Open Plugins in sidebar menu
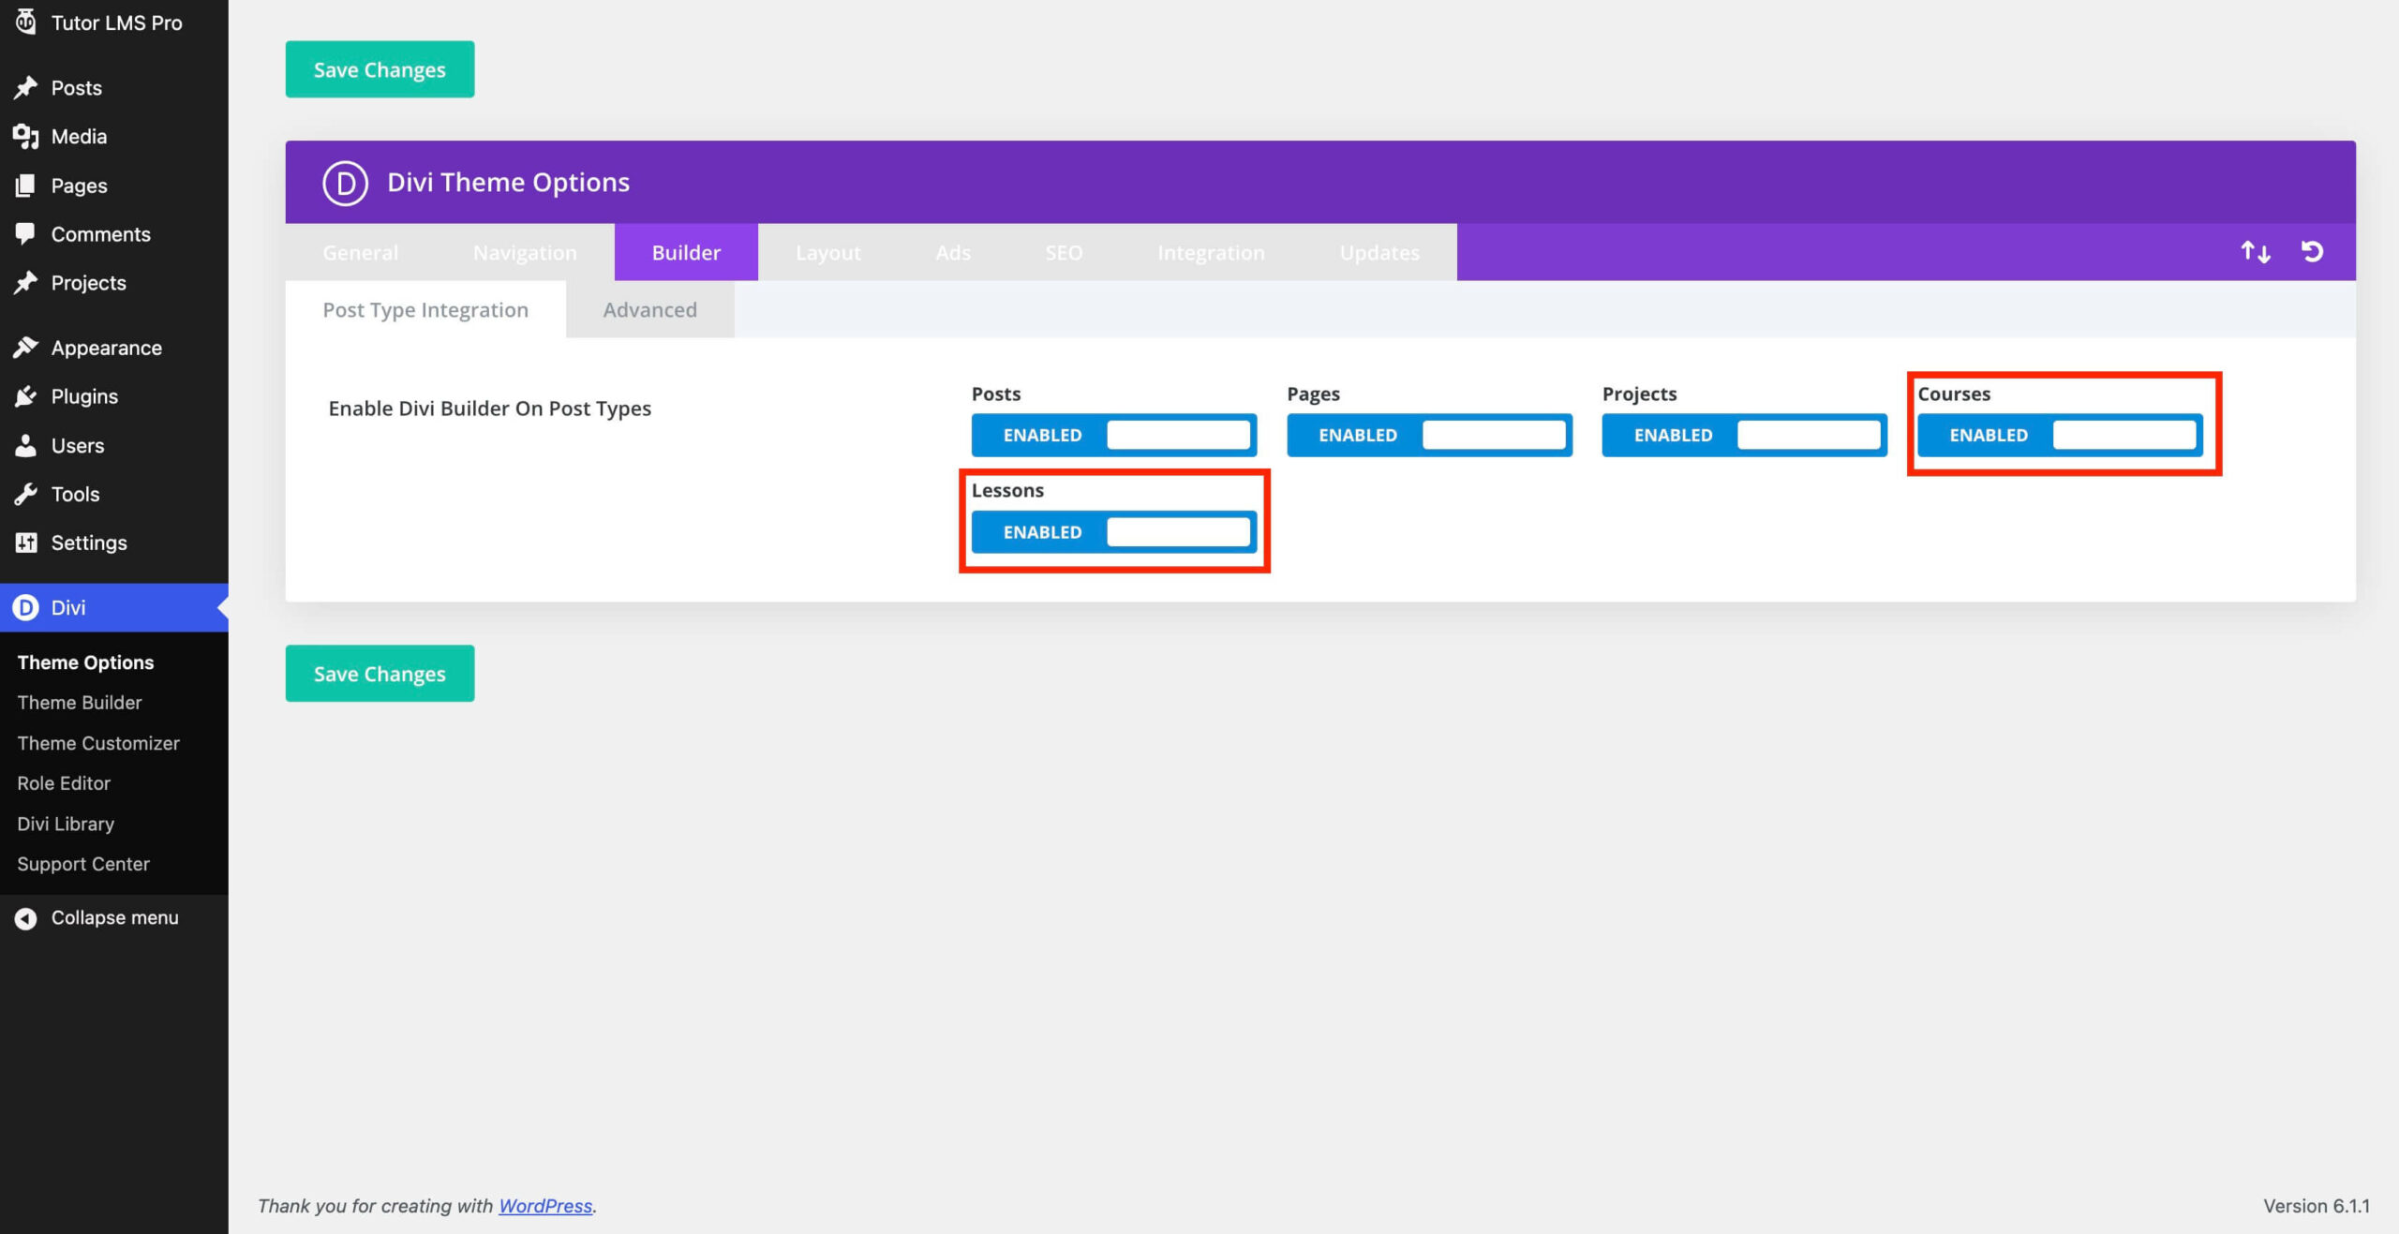Image resolution: width=2399 pixels, height=1234 pixels. [114, 396]
